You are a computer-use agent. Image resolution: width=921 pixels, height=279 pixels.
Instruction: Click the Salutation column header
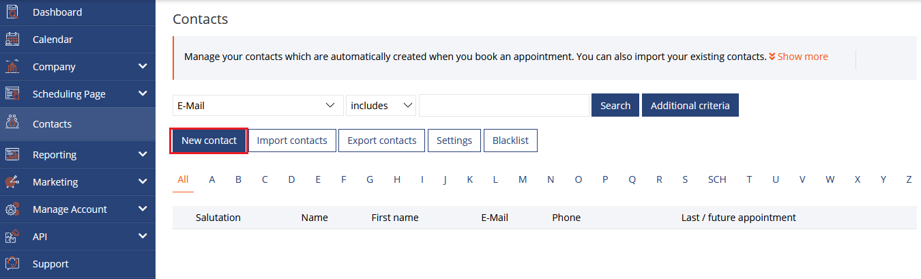coord(218,218)
